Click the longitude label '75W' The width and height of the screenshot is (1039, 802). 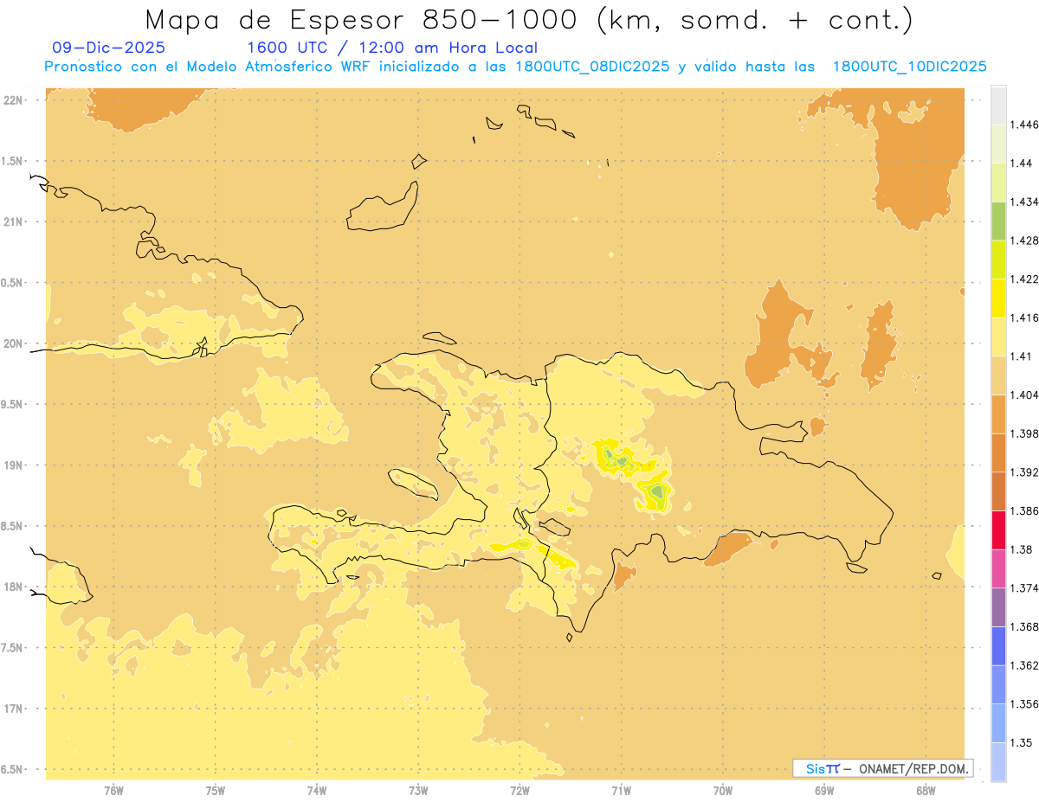click(x=215, y=791)
